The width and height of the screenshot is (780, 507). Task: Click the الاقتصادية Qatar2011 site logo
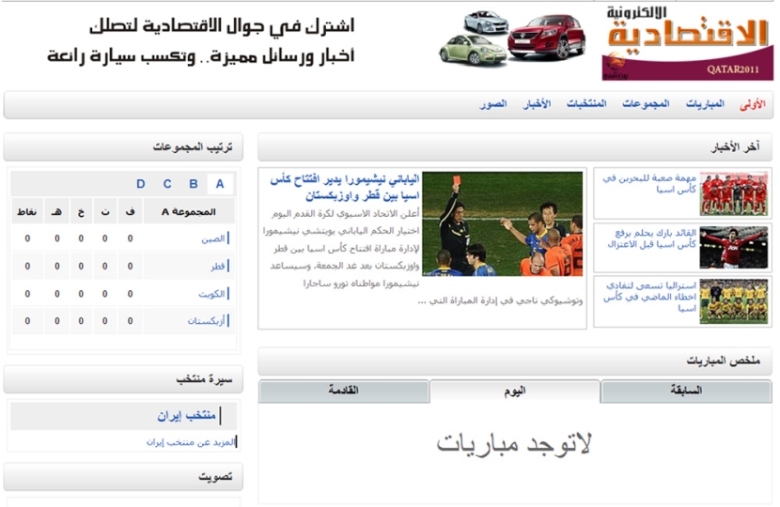click(x=688, y=43)
